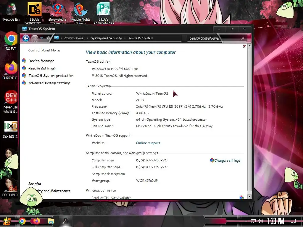This screenshot has height=227, width=303.
Task: Click the vertical scrollbar thumb
Action: (249, 119)
